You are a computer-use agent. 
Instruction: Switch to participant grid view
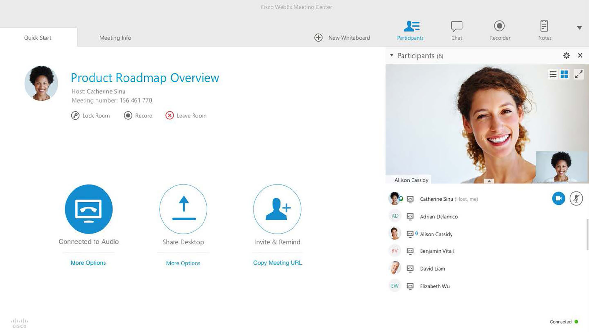pyautogui.click(x=564, y=74)
